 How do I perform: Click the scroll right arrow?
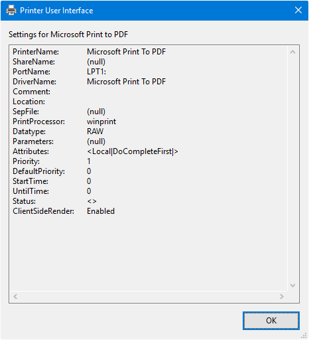pos(282,296)
